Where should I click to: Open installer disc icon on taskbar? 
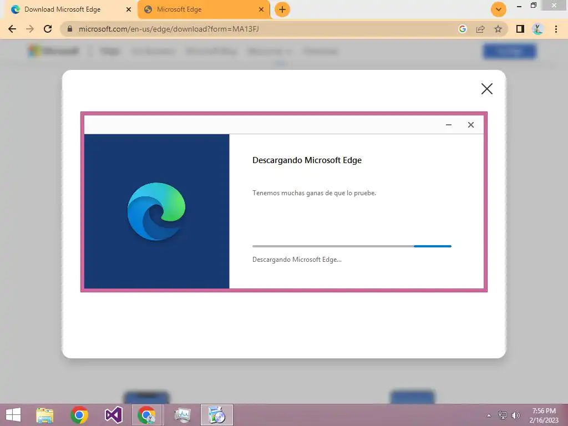[x=217, y=415]
